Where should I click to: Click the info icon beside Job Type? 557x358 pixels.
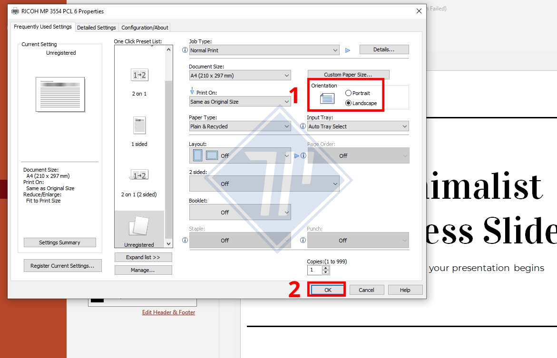click(x=184, y=50)
